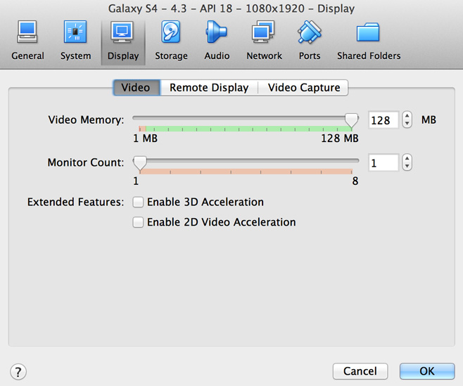Switch to the Remote Display tab
The height and width of the screenshot is (386, 463).
(x=209, y=88)
